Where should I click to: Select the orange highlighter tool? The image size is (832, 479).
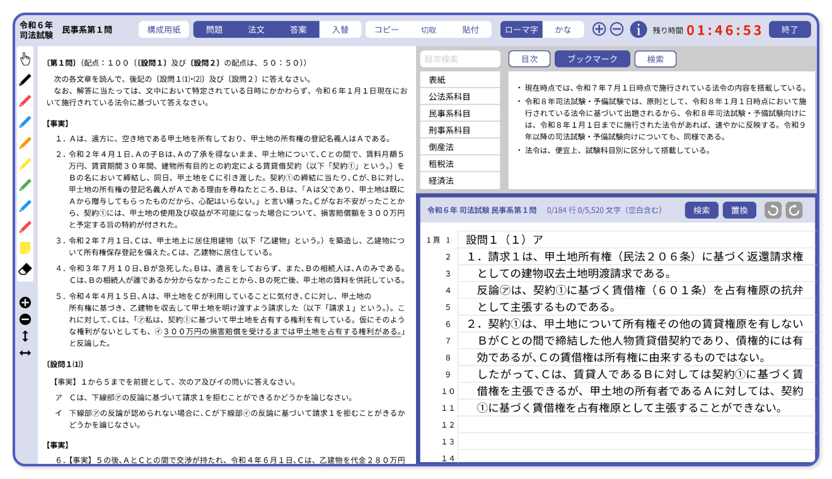(25, 143)
